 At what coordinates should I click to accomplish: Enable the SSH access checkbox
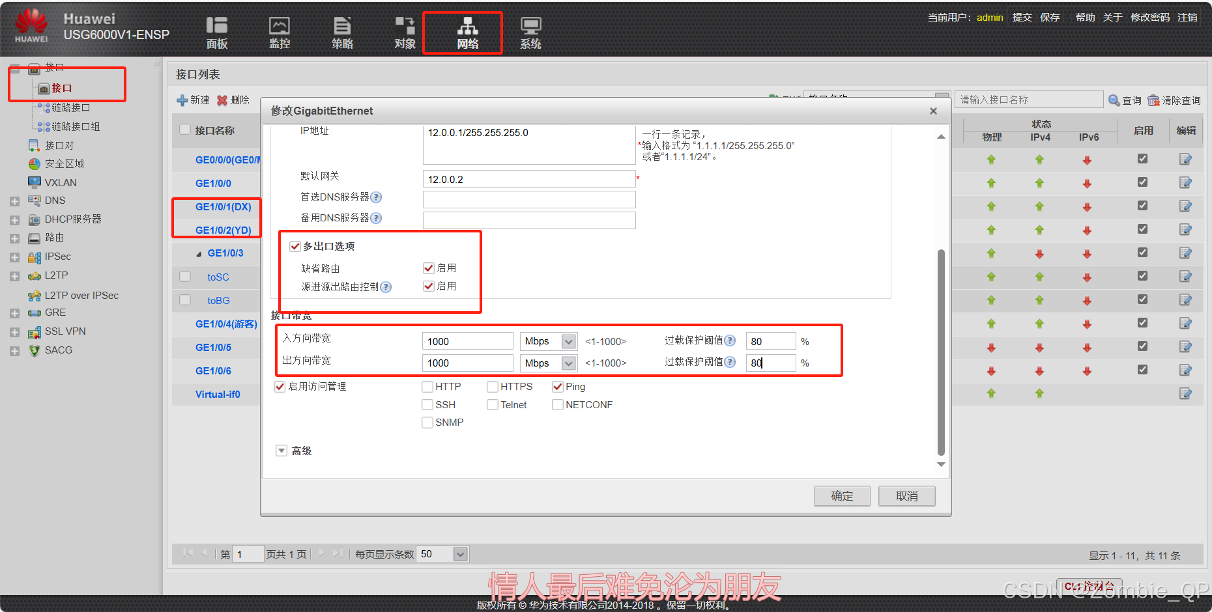[x=427, y=405]
